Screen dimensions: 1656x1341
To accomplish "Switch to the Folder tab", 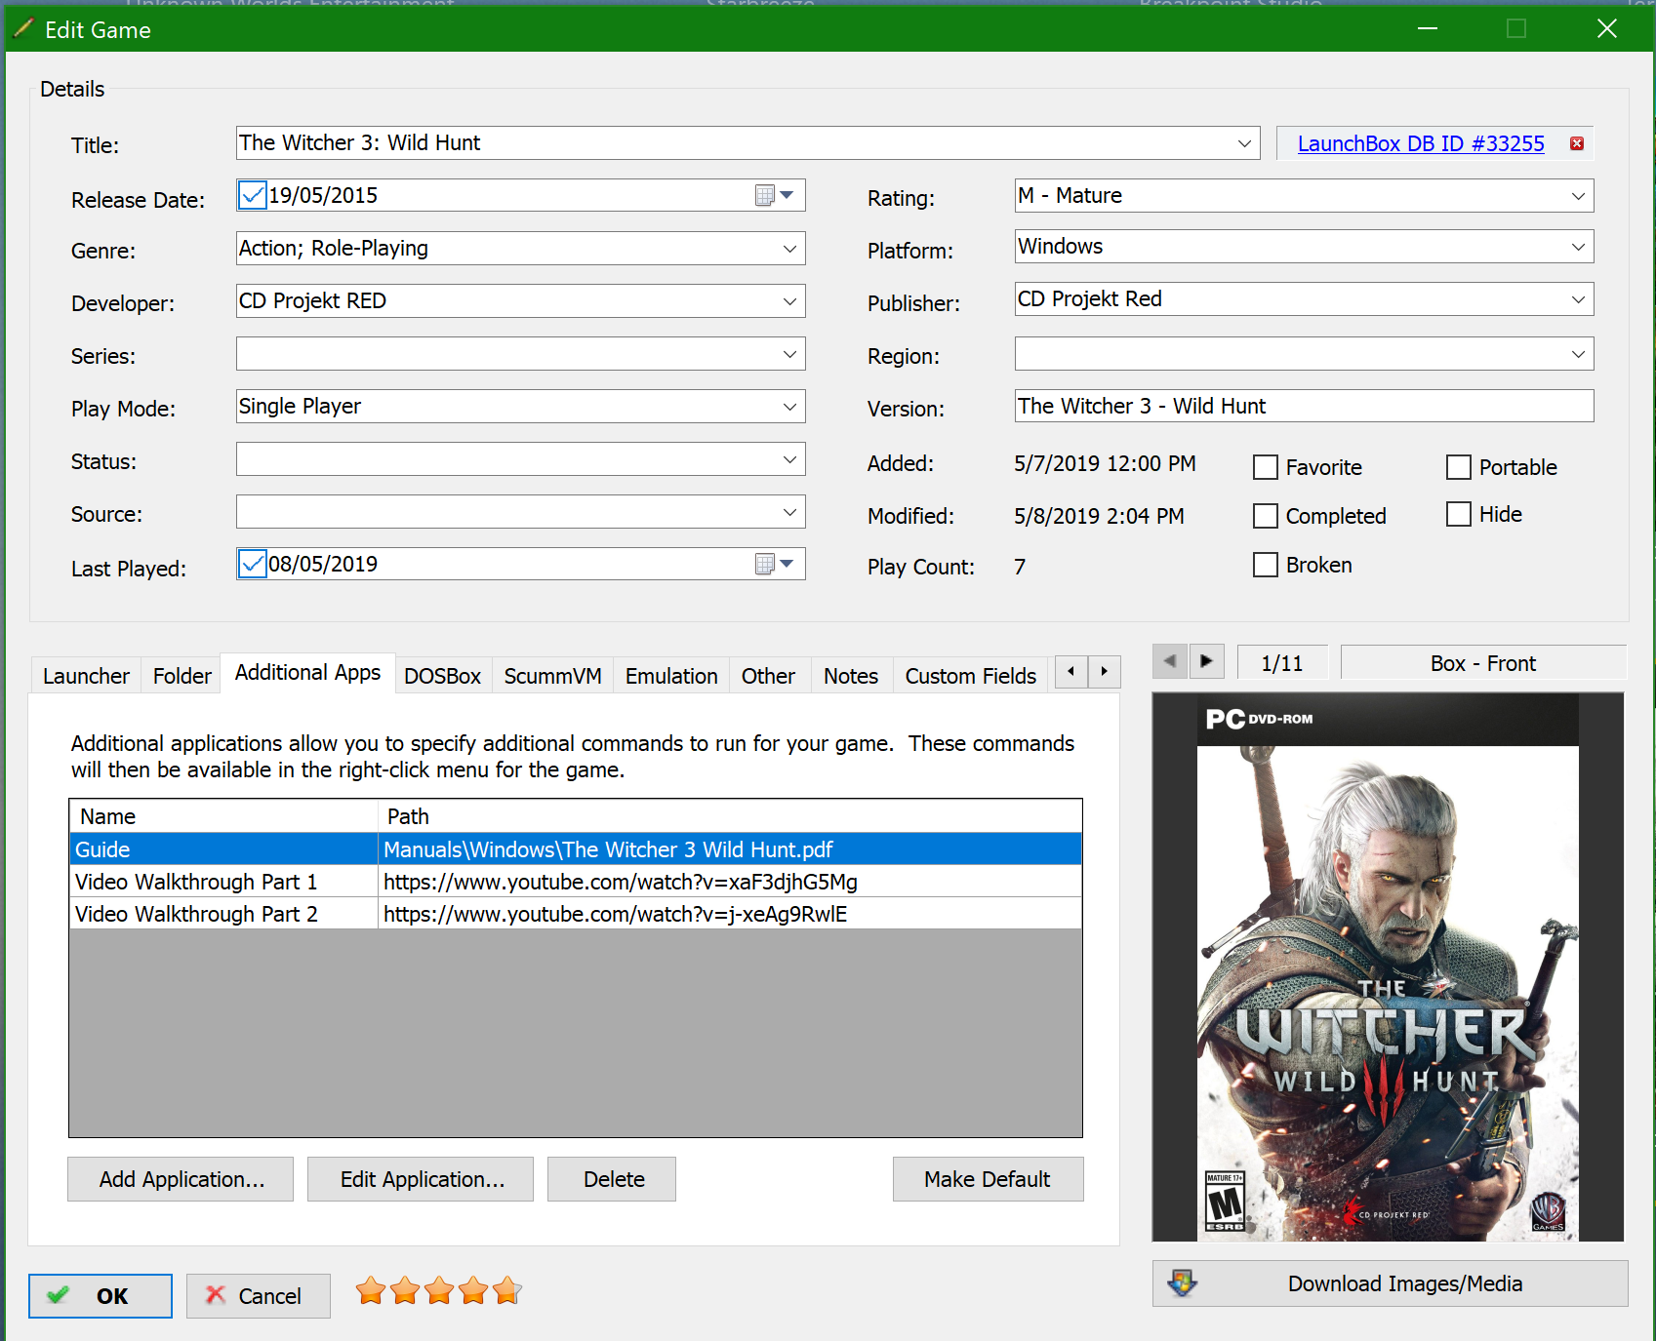I will pyautogui.click(x=182, y=676).
